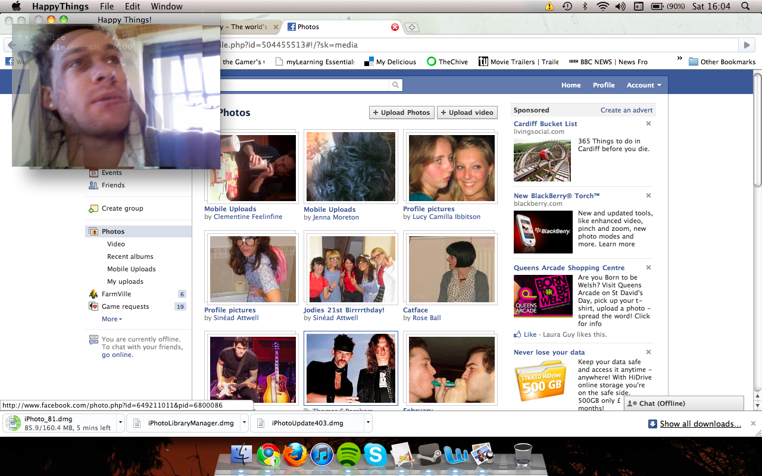Open the dropdown arrow for iPhotoLibraryManager.dmg download
The image size is (762, 476).
coord(244,423)
